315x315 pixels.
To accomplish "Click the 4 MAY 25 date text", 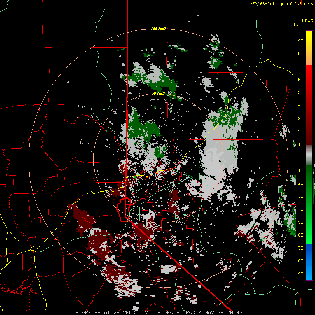I will (x=211, y=313).
